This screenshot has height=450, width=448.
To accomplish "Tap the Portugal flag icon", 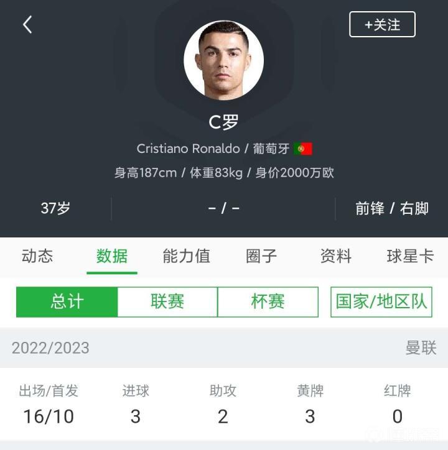I will (x=303, y=149).
